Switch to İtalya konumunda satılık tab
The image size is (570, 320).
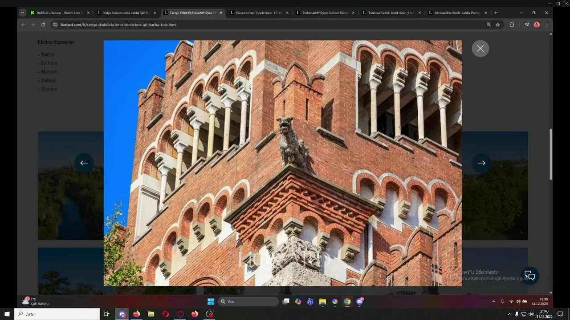[126, 13]
